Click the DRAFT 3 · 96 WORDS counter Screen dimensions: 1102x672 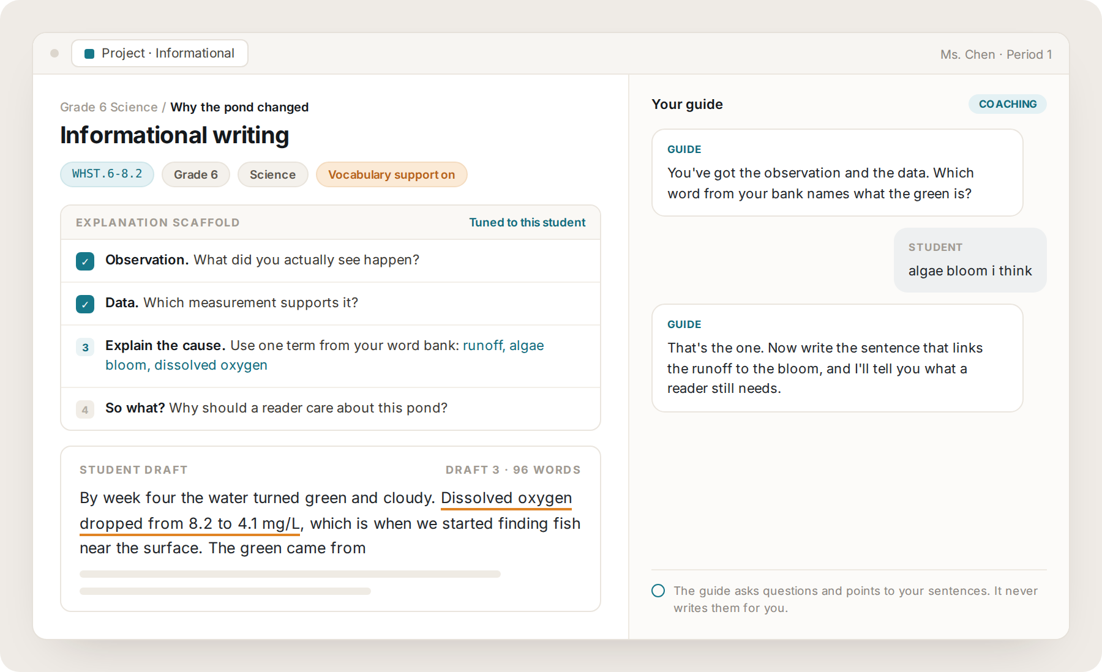point(513,470)
